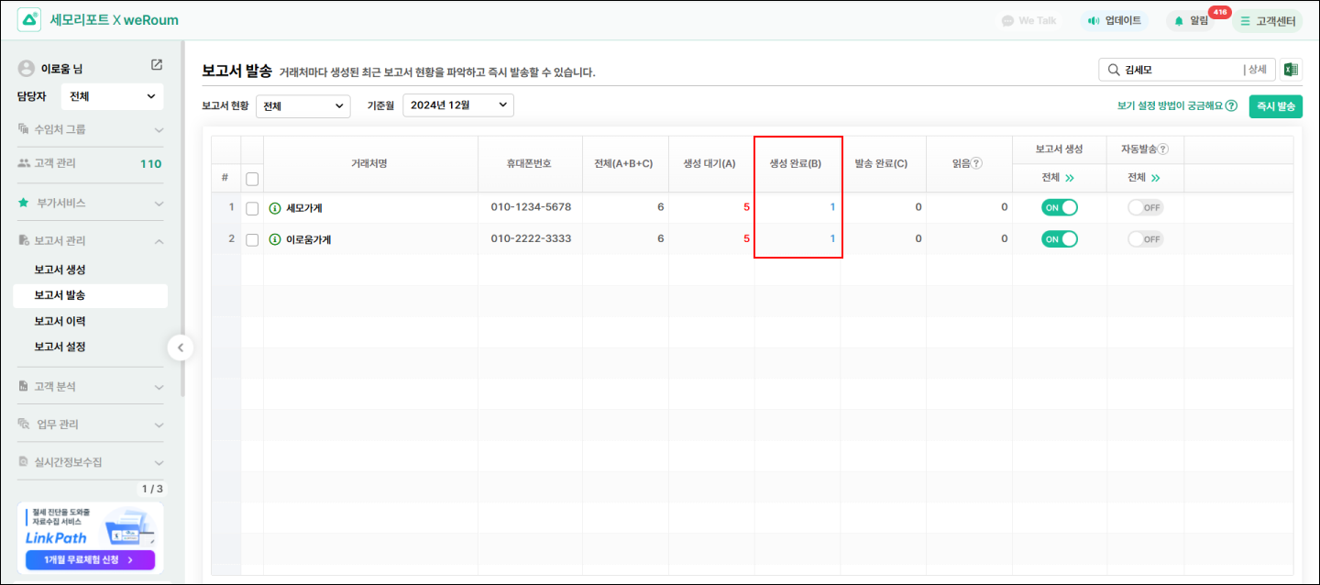Click the help icon beside 읽음 column

(977, 163)
